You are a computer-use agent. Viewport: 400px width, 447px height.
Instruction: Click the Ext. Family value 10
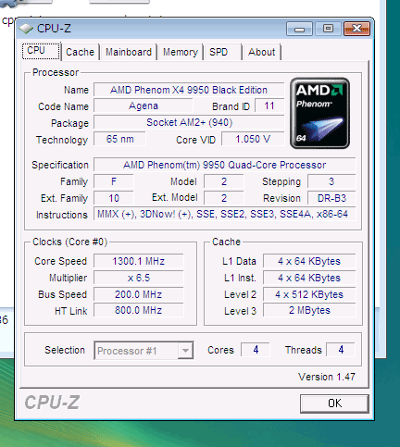coord(114,198)
